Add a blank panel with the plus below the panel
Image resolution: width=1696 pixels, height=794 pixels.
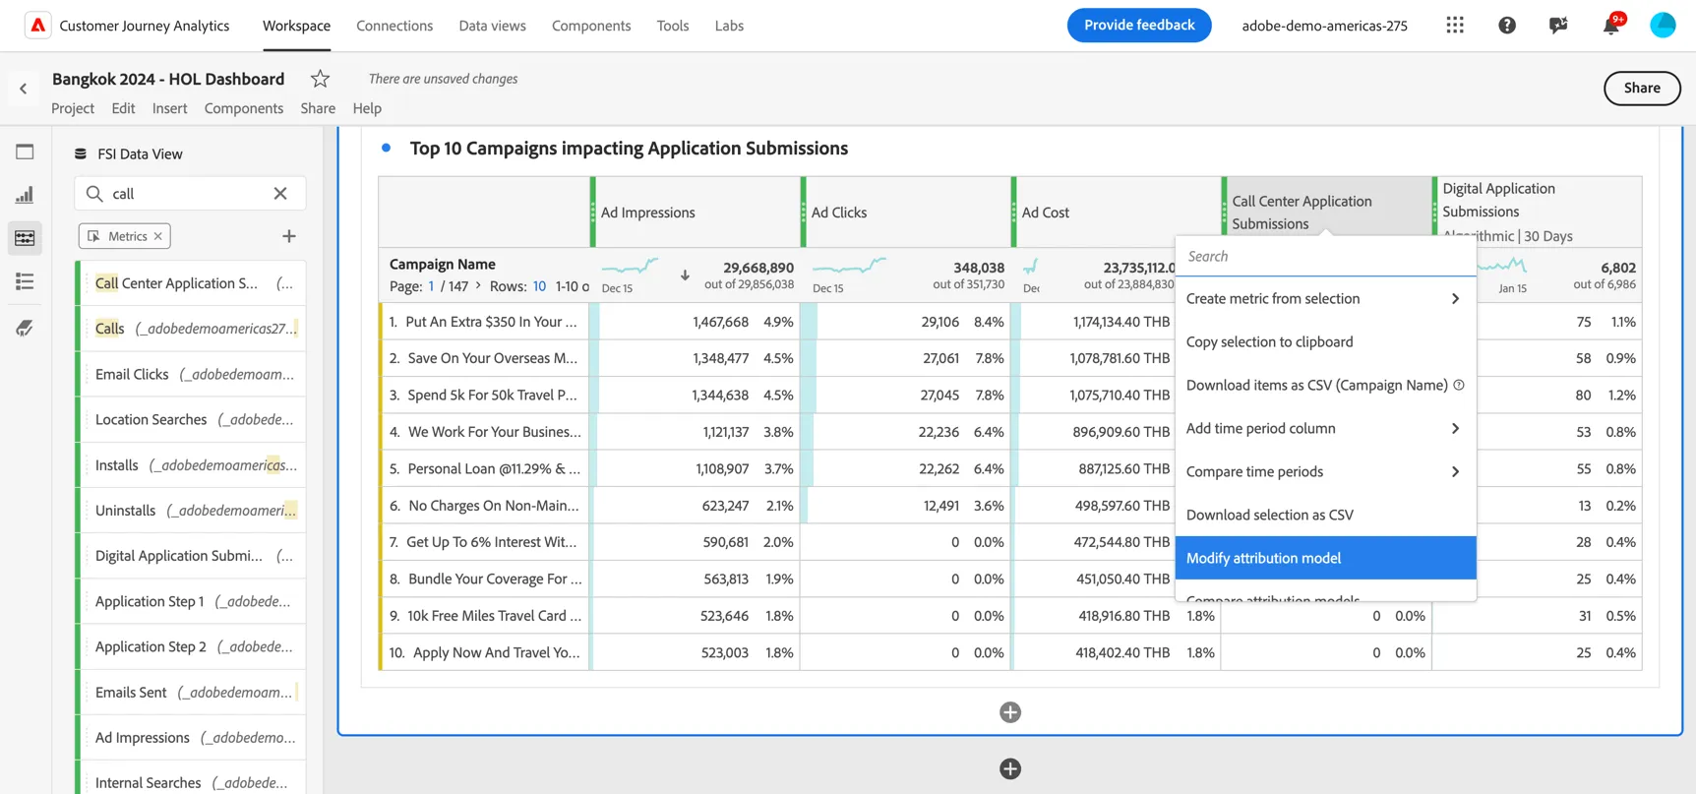click(x=1010, y=769)
